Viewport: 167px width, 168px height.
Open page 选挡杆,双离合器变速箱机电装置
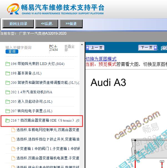pos(48,158)
